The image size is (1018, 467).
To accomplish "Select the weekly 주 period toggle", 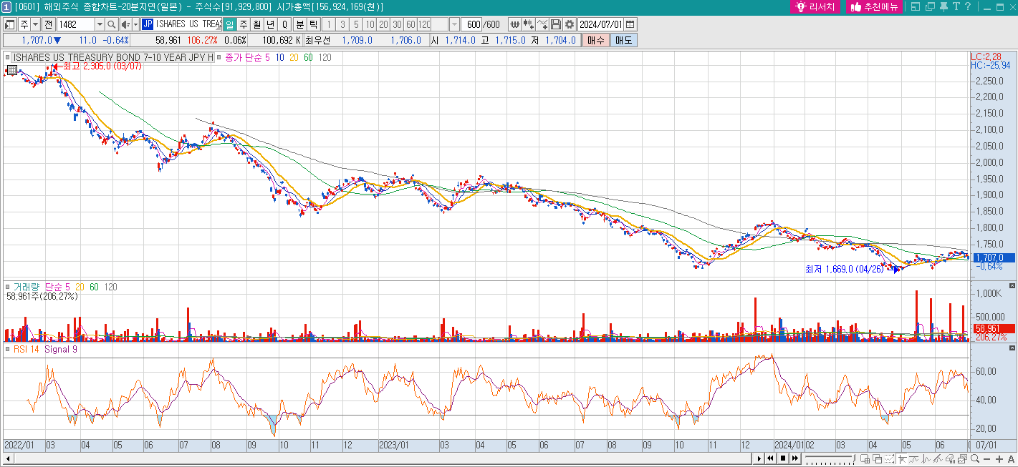I will point(244,24).
